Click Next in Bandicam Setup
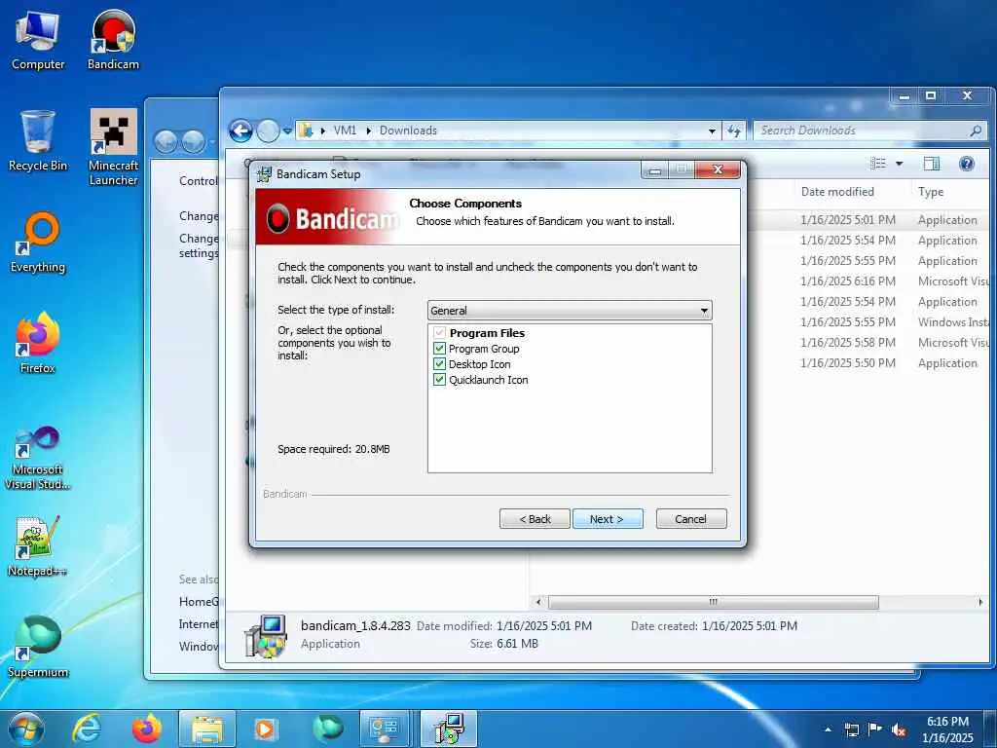This screenshot has width=997, height=748. (608, 519)
